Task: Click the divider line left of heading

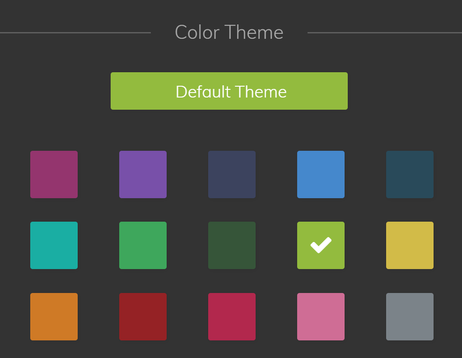Action: 75,33
